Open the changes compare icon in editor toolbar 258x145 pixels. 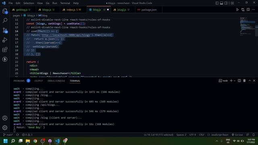point(243,10)
